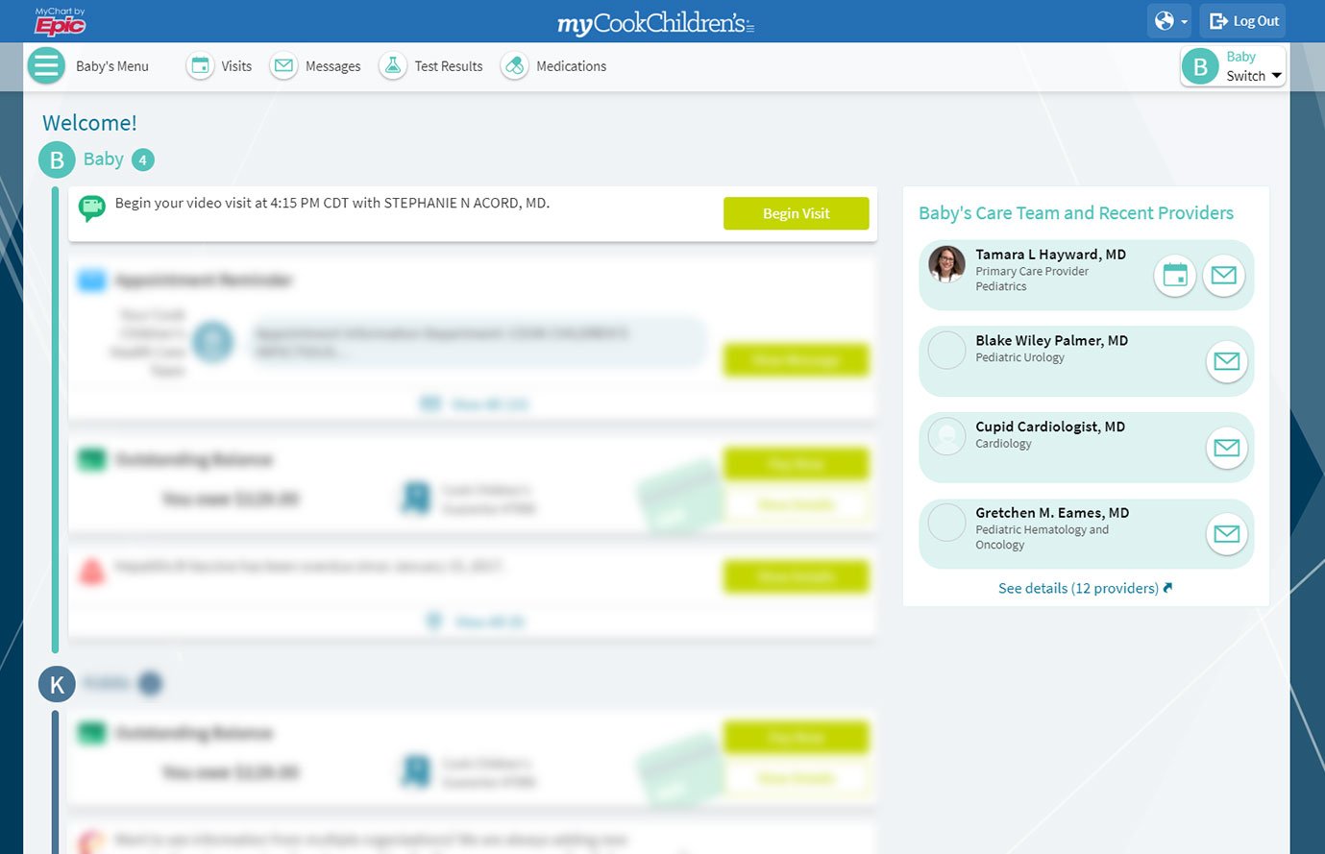1325x854 pixels.
Task: Click the Visits calendar icon
Action: click(200, 66)
